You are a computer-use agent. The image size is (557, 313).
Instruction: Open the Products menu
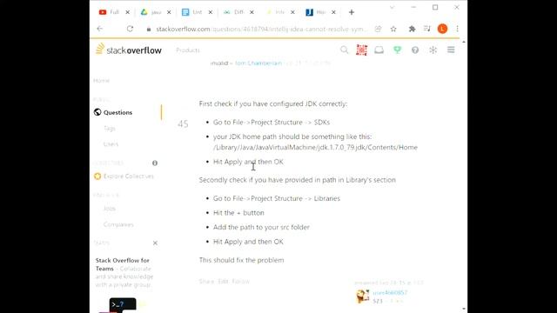(188, 50)
